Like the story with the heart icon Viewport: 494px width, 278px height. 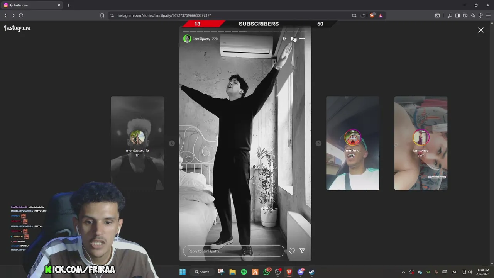[292, 251]
